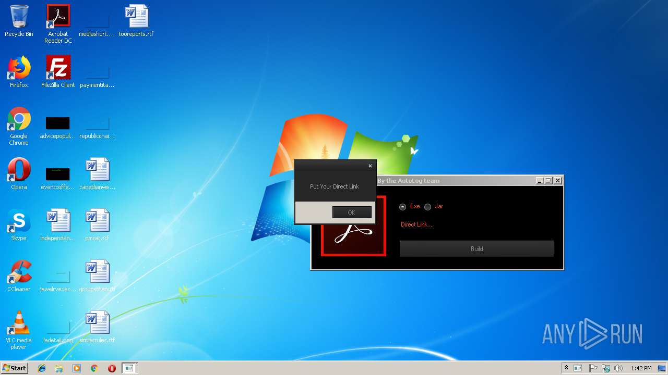Open Acrobat Reader DC shortcut
Image resolution: width=668 pixels, height=375 pixels.
tap(58, 24)
